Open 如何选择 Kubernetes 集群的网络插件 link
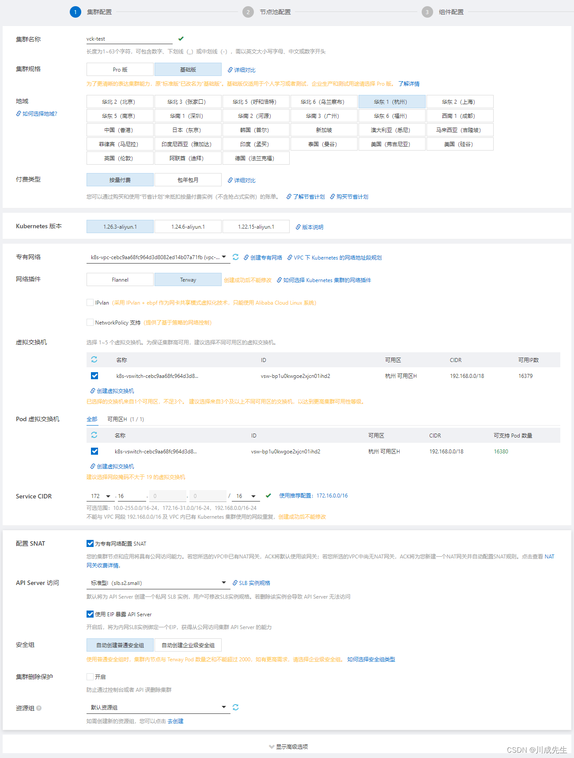 pyautogui.click(x=324, y=280)
